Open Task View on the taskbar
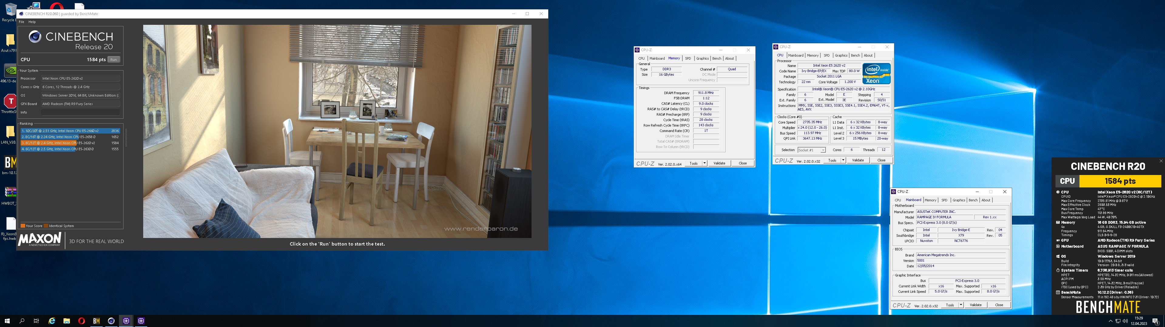The width and height of the screenshot is (1165, 327). [36, 321]
